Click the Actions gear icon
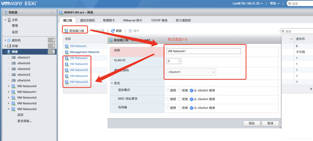Viewport: 313px width, 141px height. coord(131,31)
